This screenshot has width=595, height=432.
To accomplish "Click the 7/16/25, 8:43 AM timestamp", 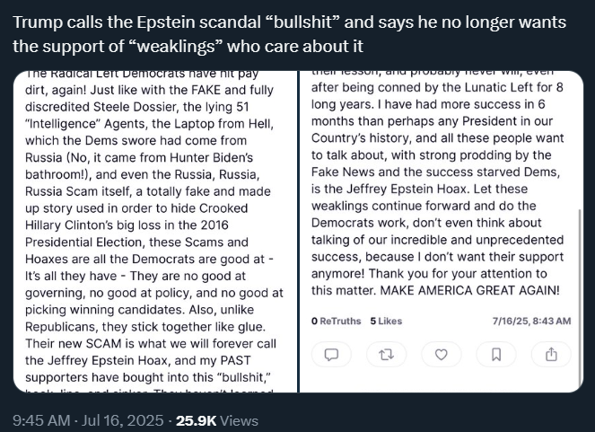I will coord(531,322).
